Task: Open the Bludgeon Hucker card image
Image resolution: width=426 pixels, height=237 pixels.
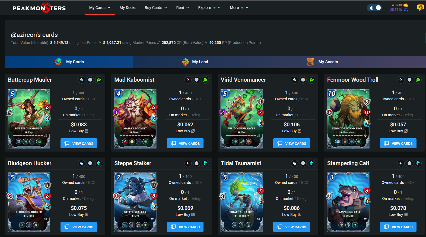Action: (29, 202)
